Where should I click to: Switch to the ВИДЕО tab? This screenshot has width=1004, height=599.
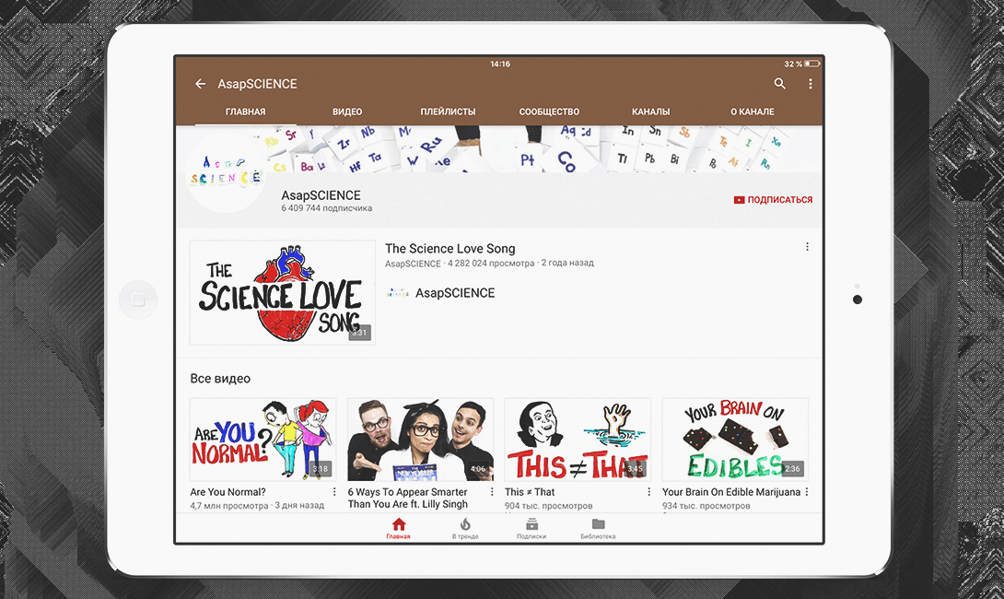coord(347,112)
